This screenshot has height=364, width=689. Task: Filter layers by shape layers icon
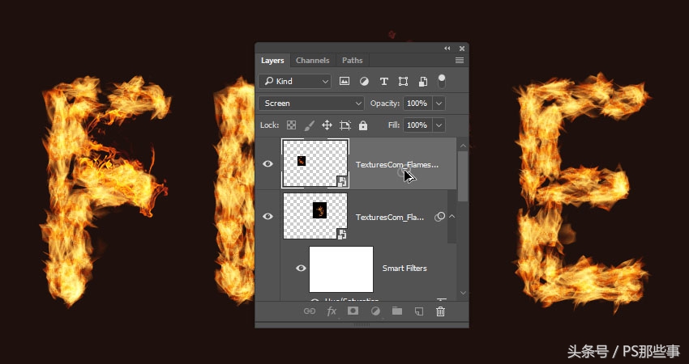click(403, 81)
